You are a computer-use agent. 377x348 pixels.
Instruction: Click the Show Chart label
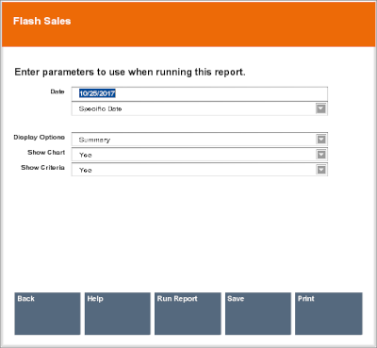click(46, 153)
